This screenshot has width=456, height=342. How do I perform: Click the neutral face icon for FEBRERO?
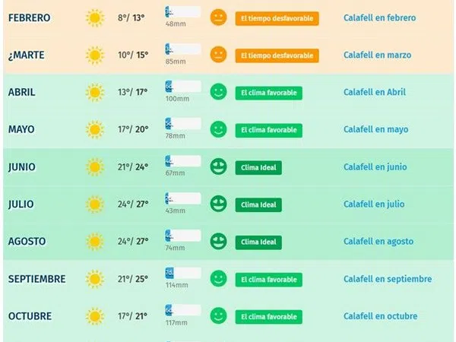click(x=218, y=17)
